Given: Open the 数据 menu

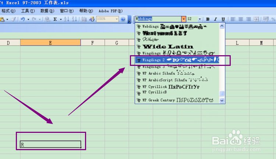Looking at the screenshot, I should 47,11.
